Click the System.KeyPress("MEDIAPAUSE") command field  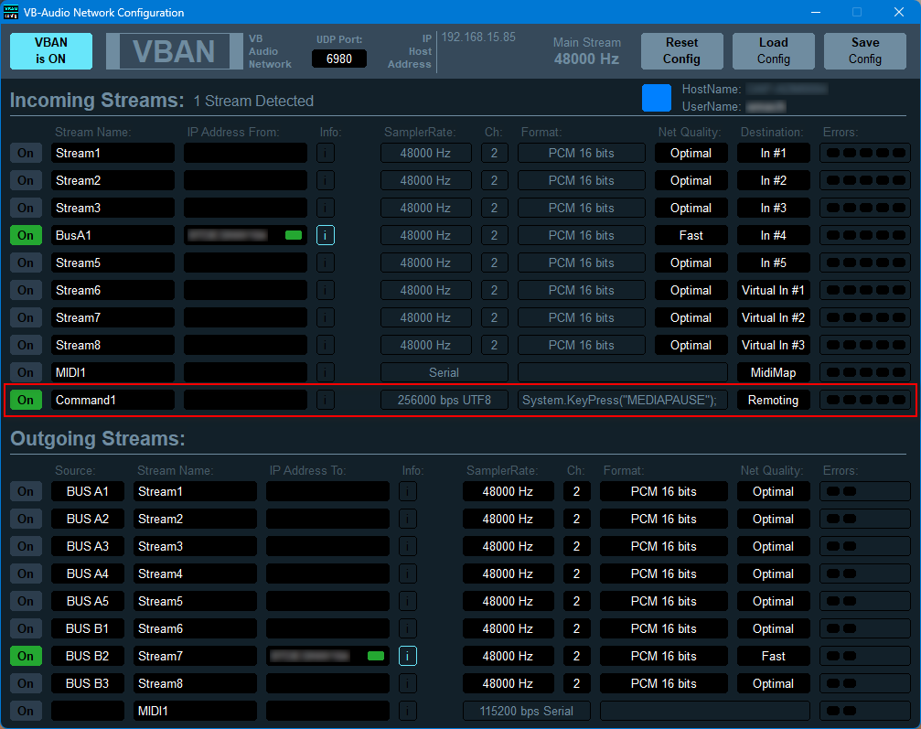[x=623, y=400]
